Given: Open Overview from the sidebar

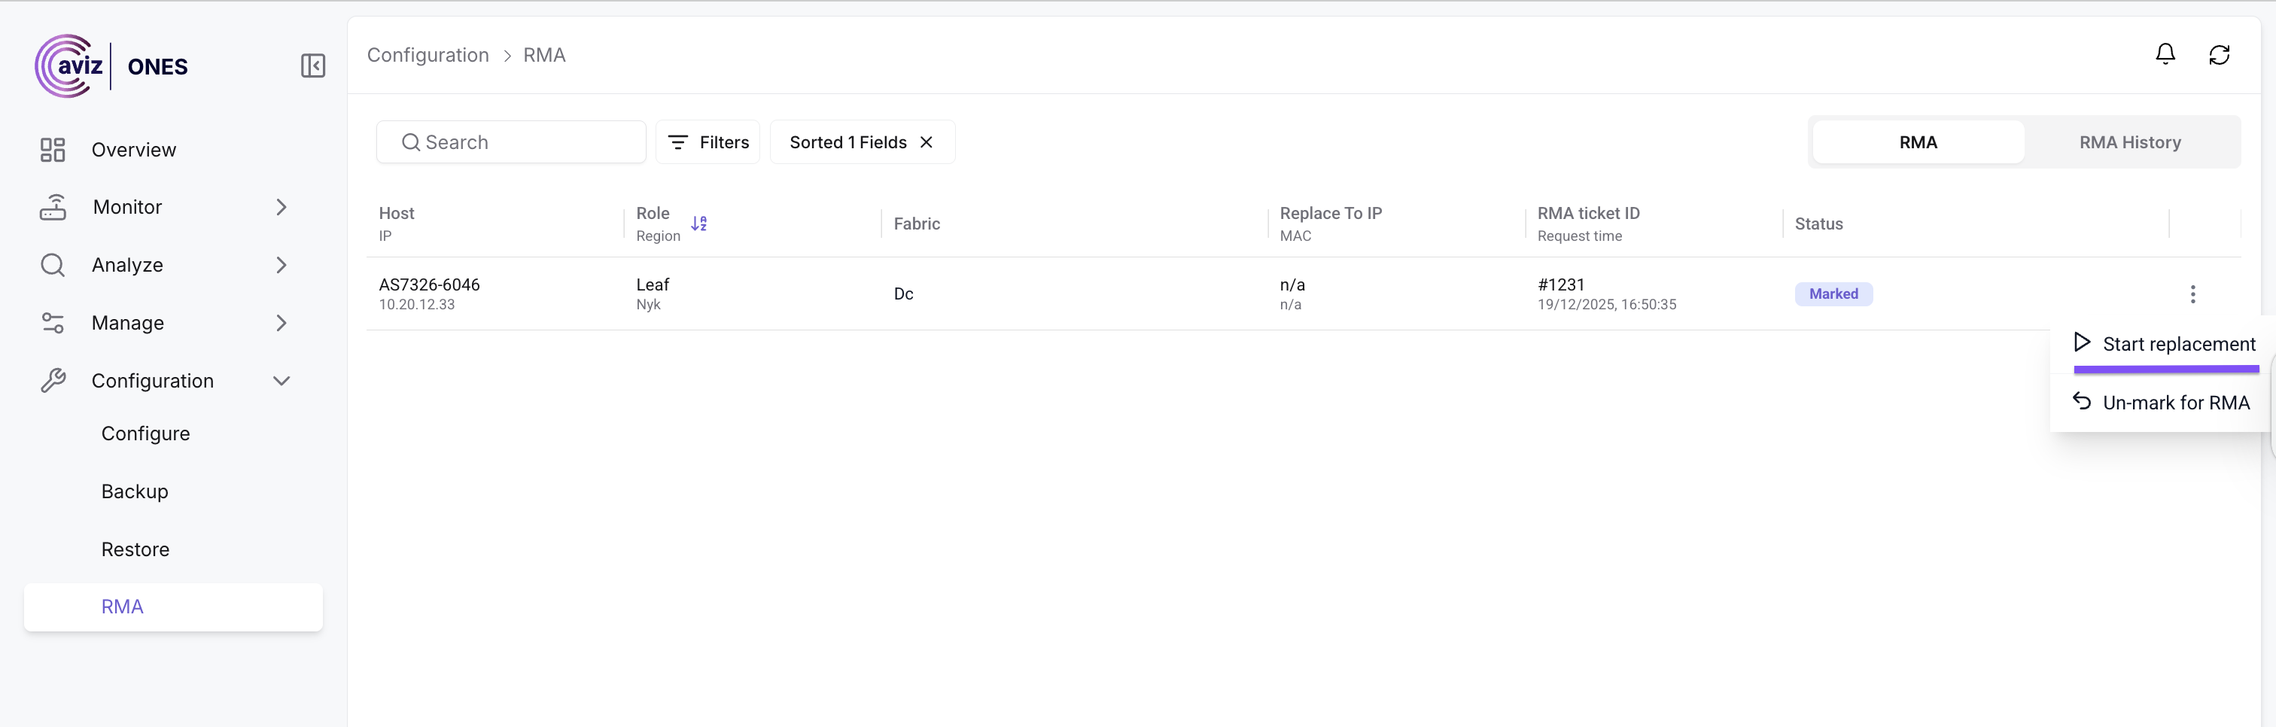Looking at the screenshot, I should [x=133, y=151].
